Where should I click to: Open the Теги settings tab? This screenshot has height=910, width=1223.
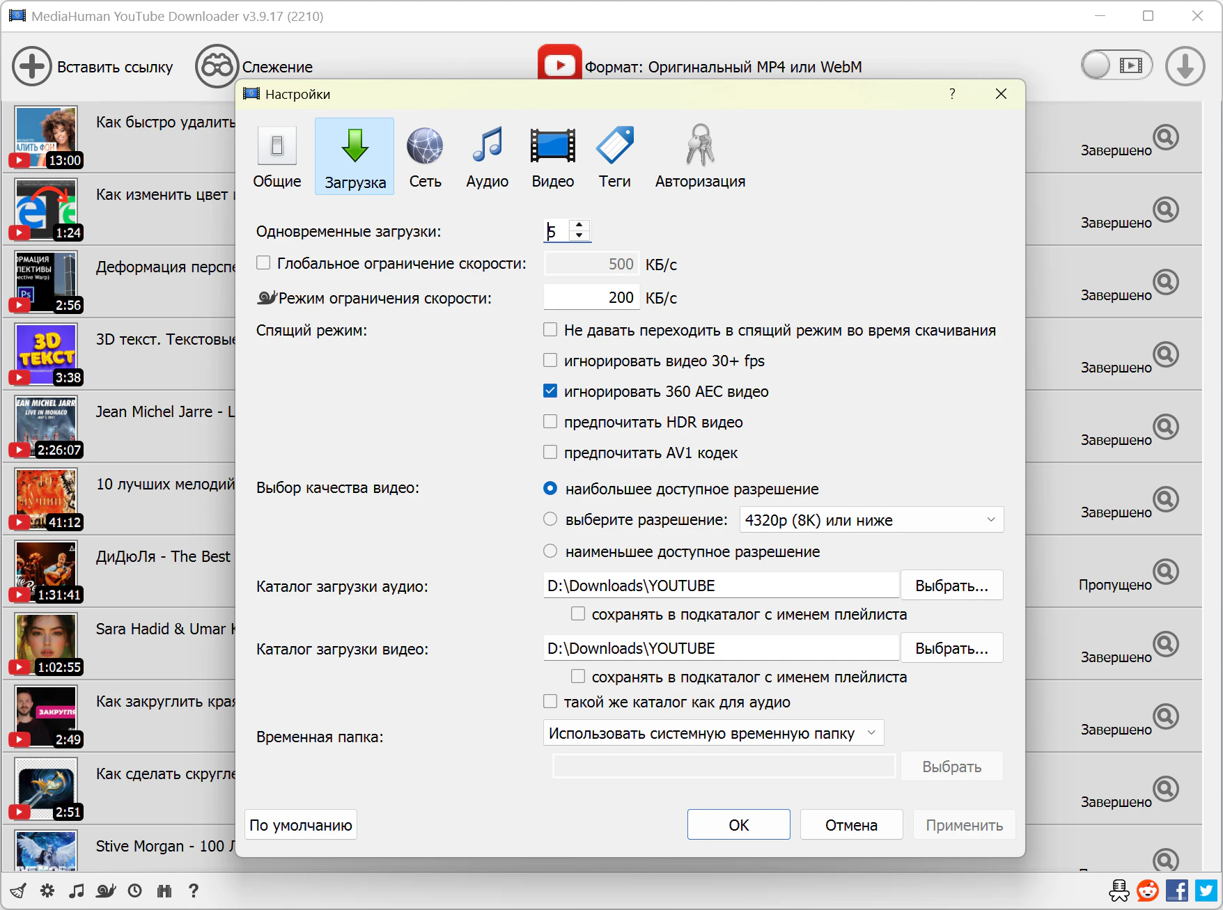point(615,157)
